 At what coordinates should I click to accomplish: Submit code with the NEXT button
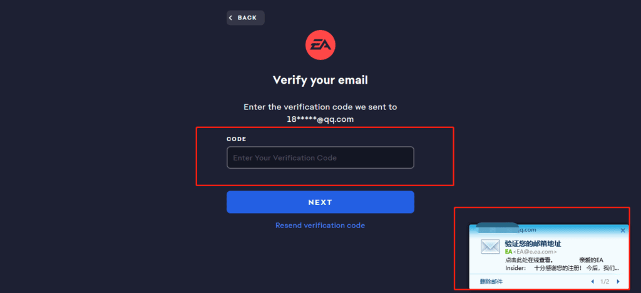pyautogui.click(x=320, y=202)
